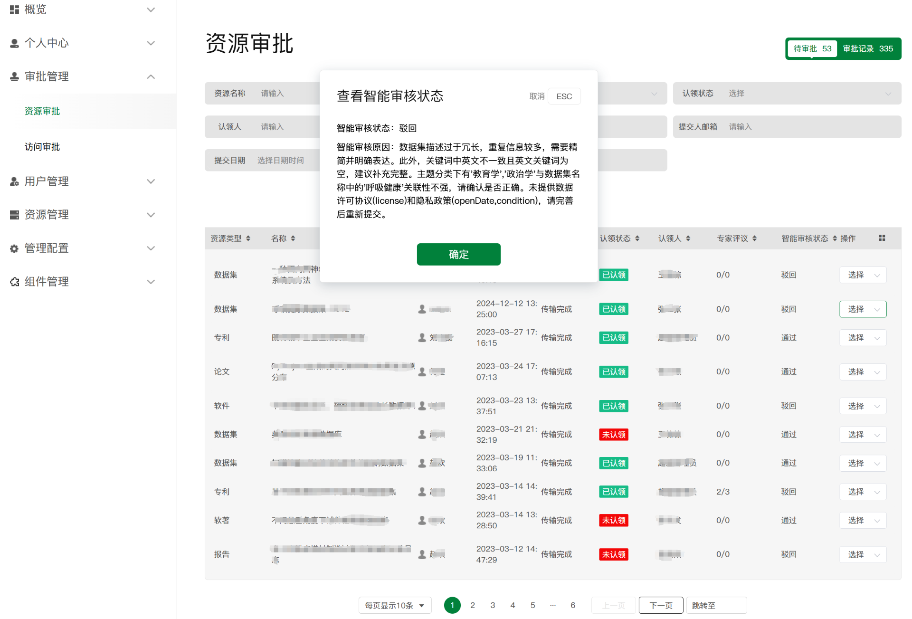Cancel dialog via the ESC button
Screen dimensions: 912x619
tap(563, 96)
